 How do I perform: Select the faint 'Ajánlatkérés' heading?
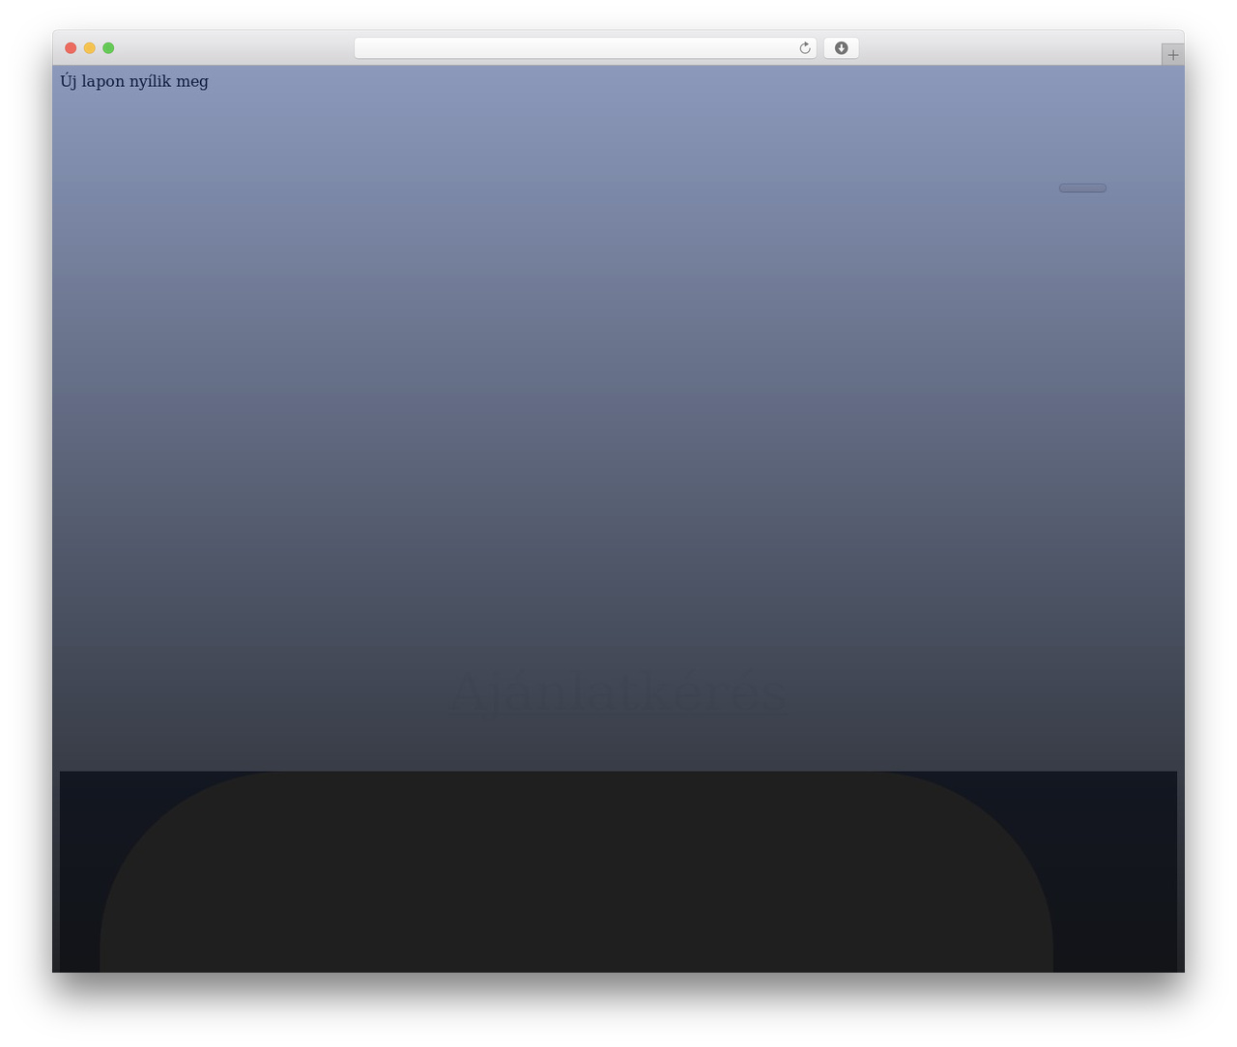point(618,692)
